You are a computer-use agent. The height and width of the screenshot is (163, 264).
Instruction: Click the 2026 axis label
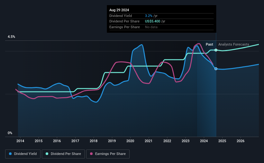tap(241, 141)
